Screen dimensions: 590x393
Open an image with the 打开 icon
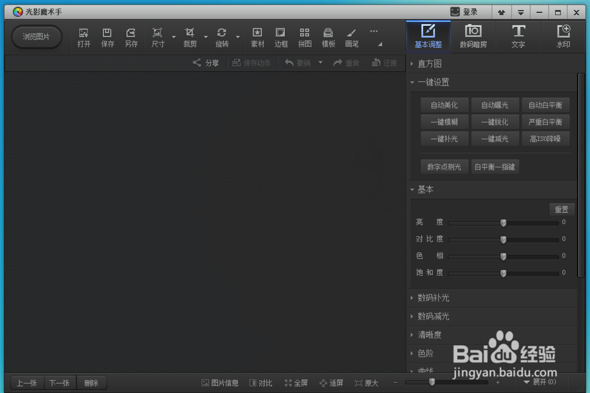tap(83, 37)
